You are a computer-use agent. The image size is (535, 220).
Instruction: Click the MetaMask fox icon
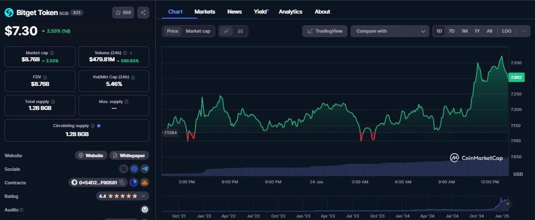[x=145, y=183]
